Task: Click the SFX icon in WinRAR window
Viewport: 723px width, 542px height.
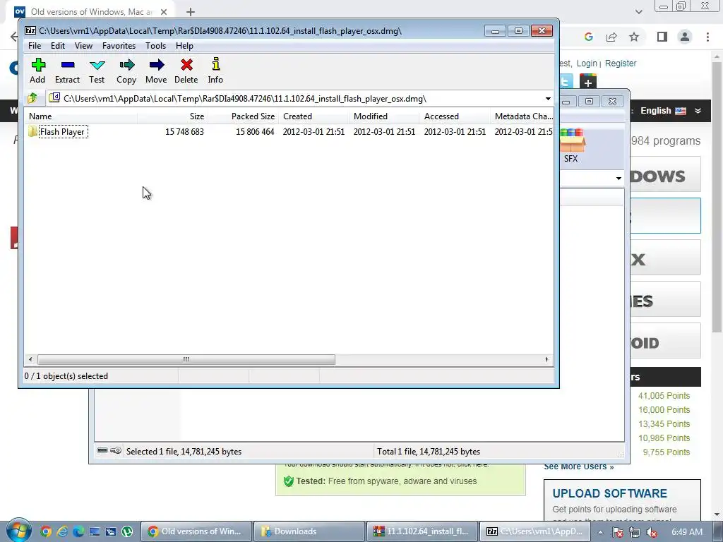Action: [x=572, y=145]
